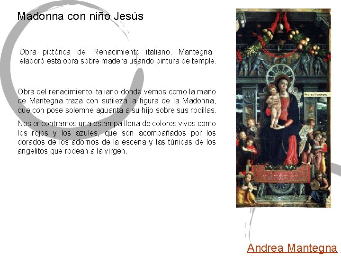Click the baby Jesus figure in painting
Viewport: 341px width, 256px height.
(274, 106)
